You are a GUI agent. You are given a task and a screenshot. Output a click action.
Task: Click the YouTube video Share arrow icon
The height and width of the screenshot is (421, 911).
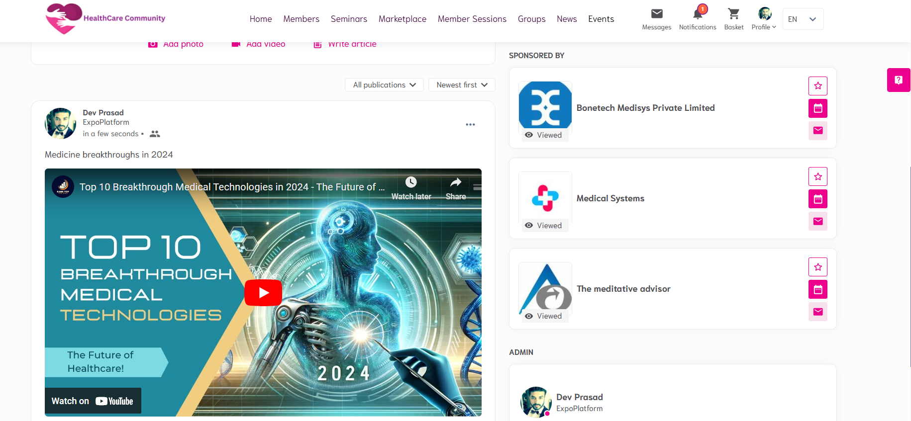(455, 182)
